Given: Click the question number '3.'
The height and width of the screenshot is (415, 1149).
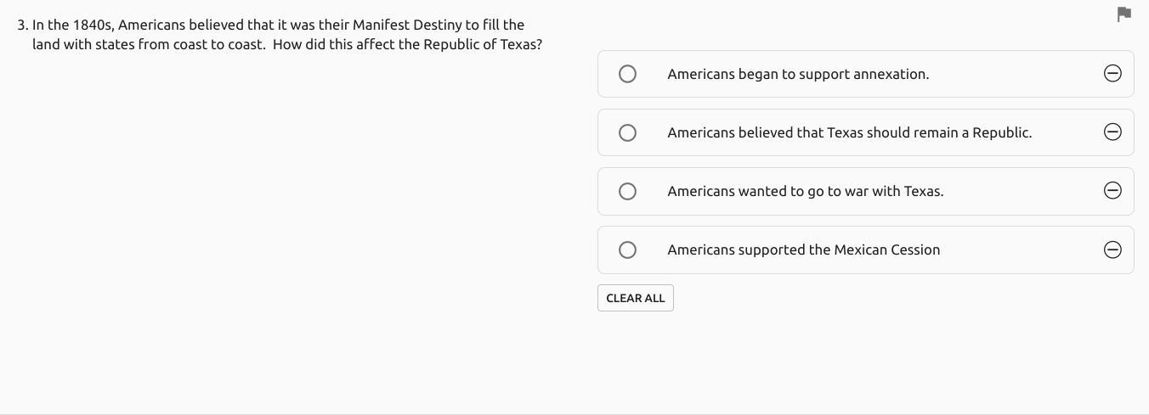Looking at the screenshot, I should click(22, 25).
